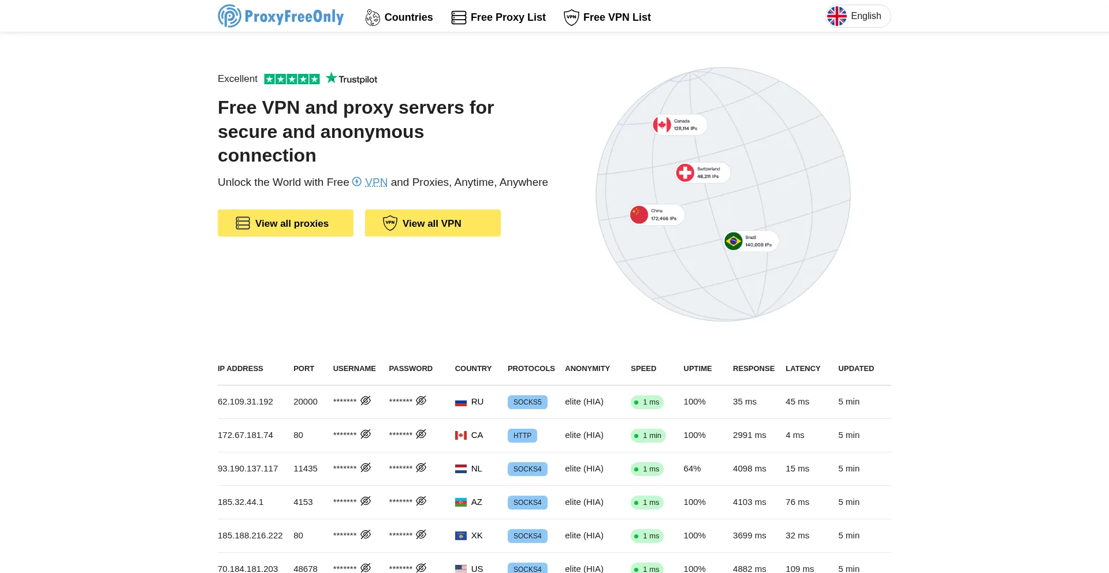Click the ProxyFreeOnly logo
This screenshot has height=573, width=1109.
point(281,16)
